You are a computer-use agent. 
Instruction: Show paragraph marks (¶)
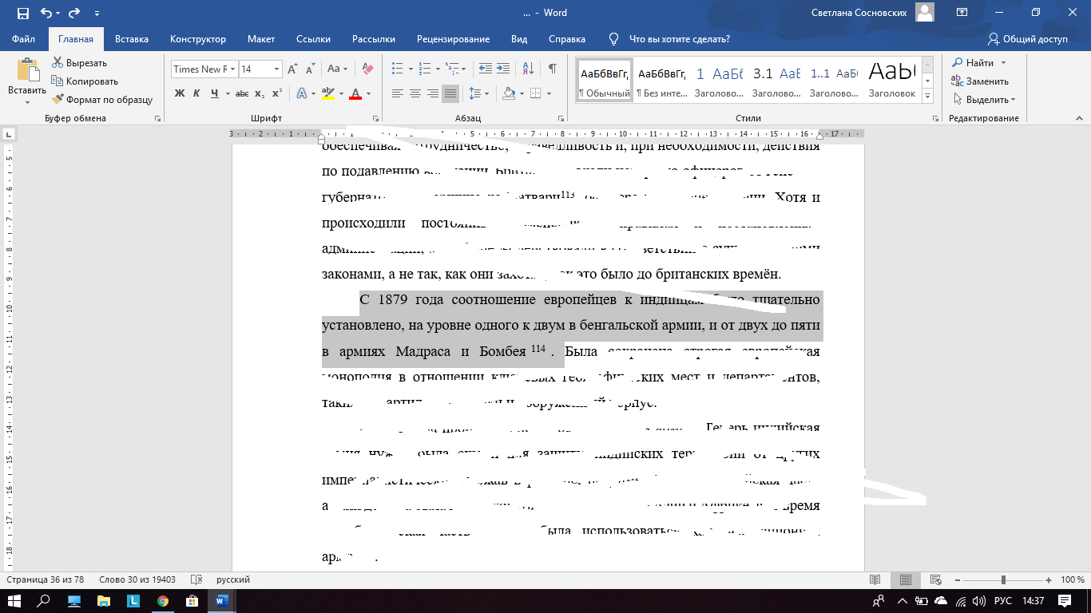[553, 69]
